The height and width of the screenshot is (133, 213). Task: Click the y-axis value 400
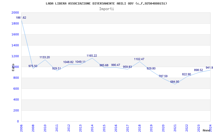(x=16, y=99)
